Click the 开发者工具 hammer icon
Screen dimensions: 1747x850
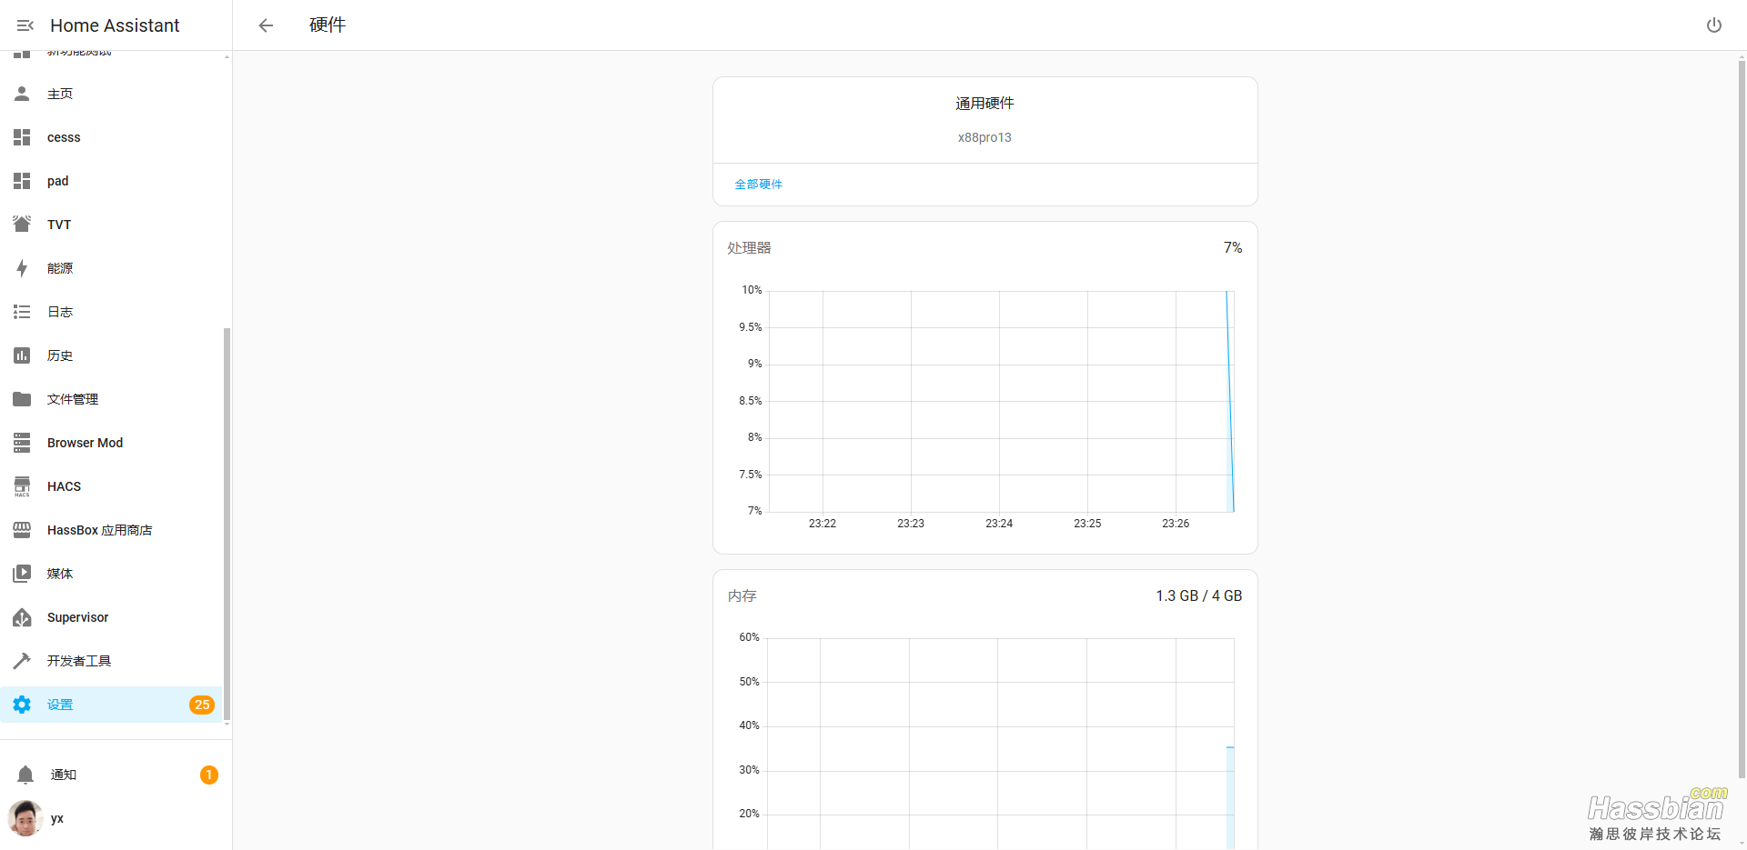click(22, 661)
